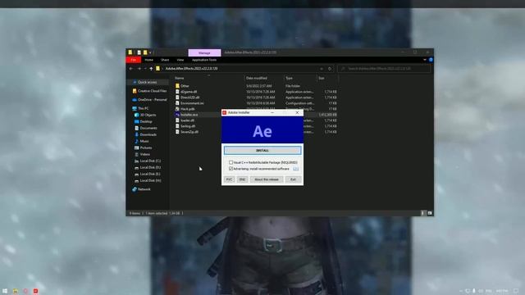This screenshot has height=295, width=525.
Task: Close the Adobe Installer dialog
Action: tap(297, 113)
